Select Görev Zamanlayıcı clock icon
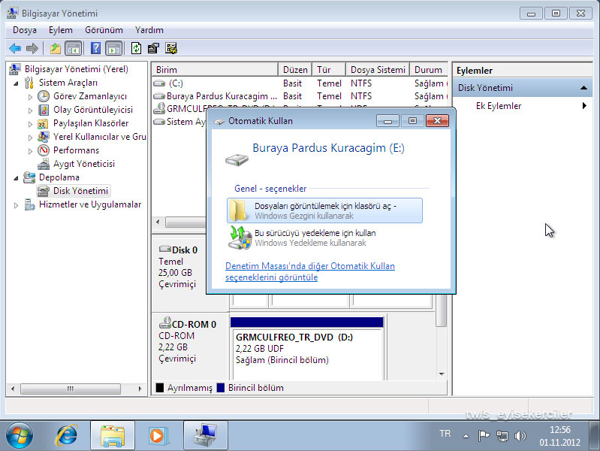This screenshot has width=600, height=451. pos(44,96)
